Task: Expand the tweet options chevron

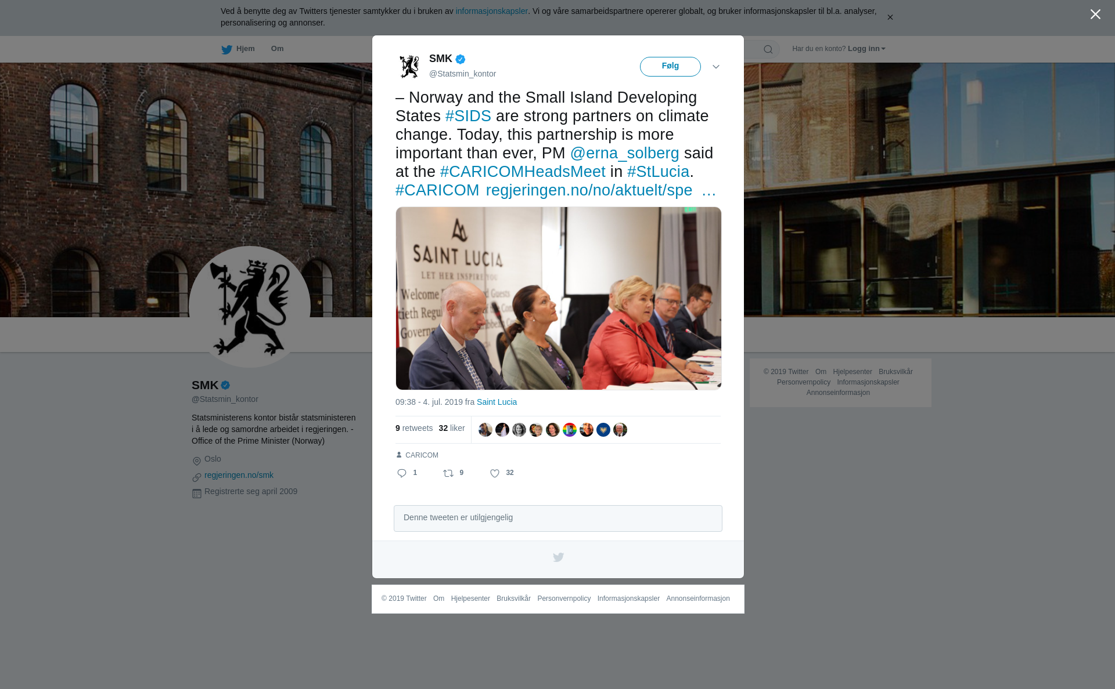Action: [x=716, y=67]
